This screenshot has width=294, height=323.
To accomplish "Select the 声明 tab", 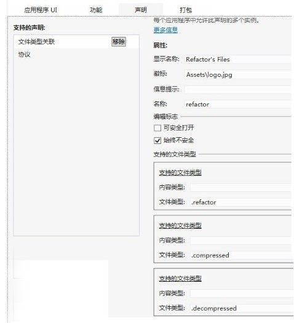I will tap(141, 10).
